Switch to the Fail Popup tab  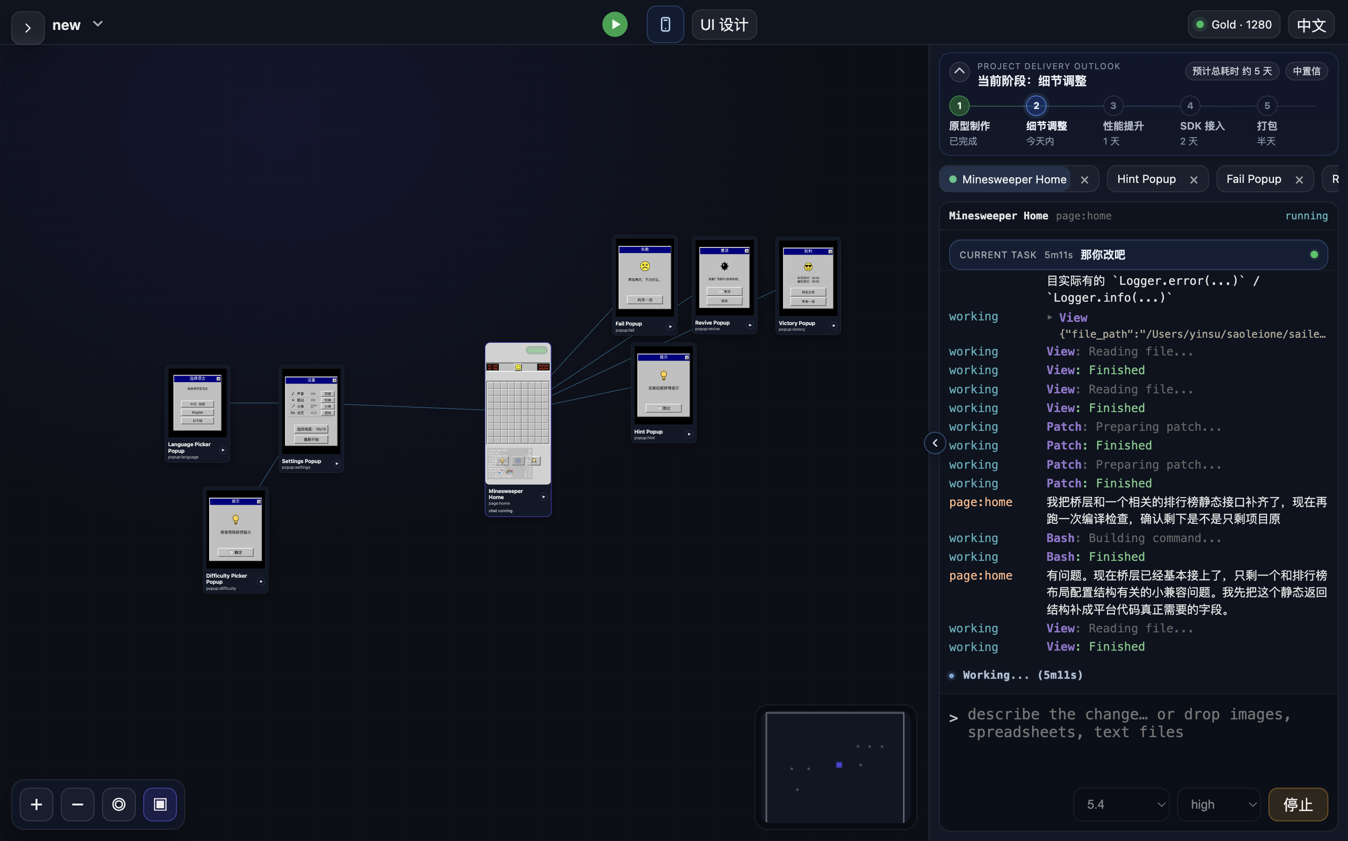click(1253, 179)
